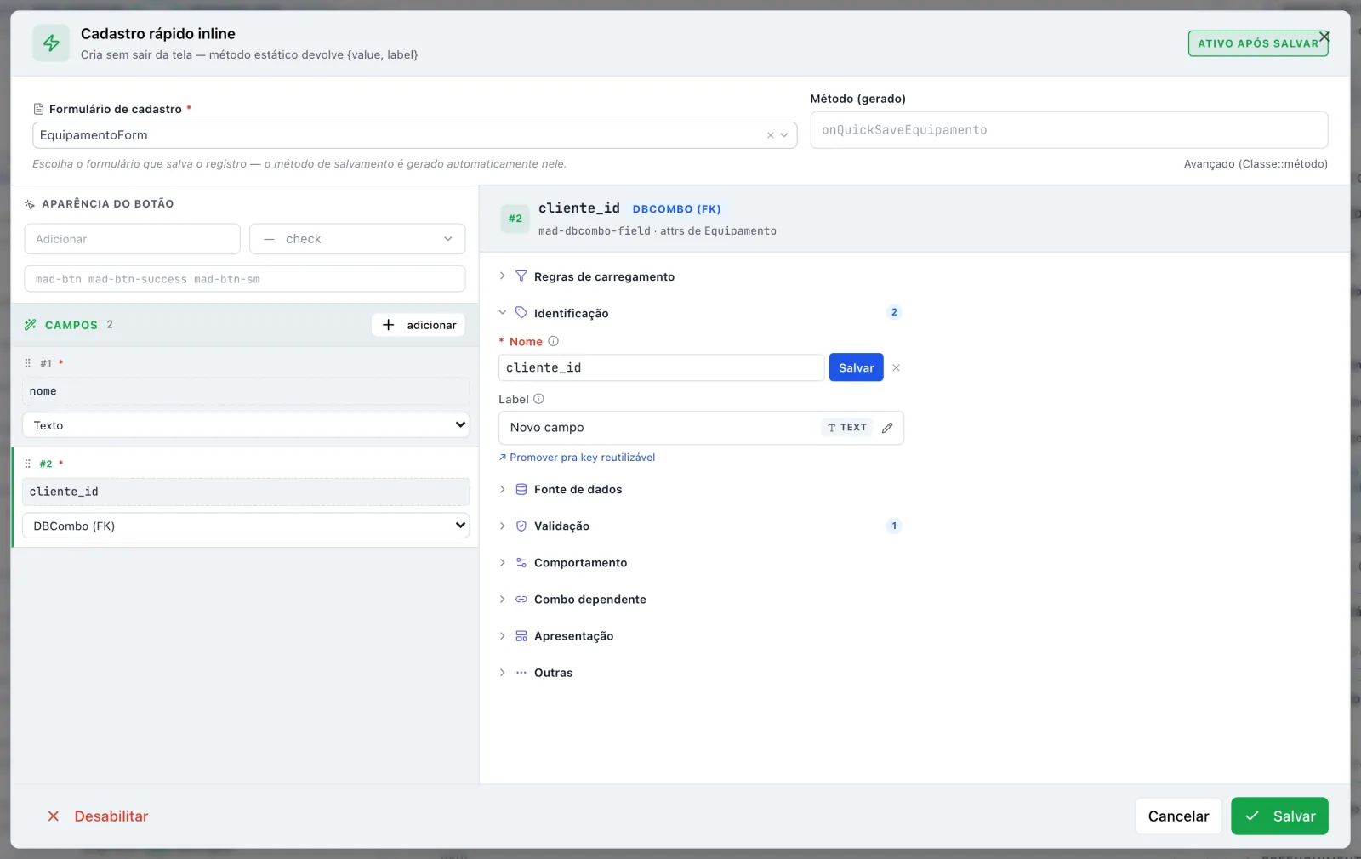Grab the drag handle of field #2

pos(27,464)
